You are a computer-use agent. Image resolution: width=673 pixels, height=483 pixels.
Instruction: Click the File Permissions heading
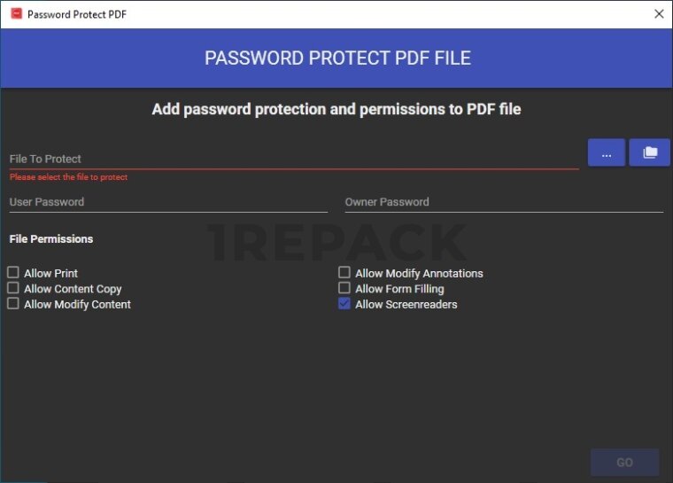point(51,239)
